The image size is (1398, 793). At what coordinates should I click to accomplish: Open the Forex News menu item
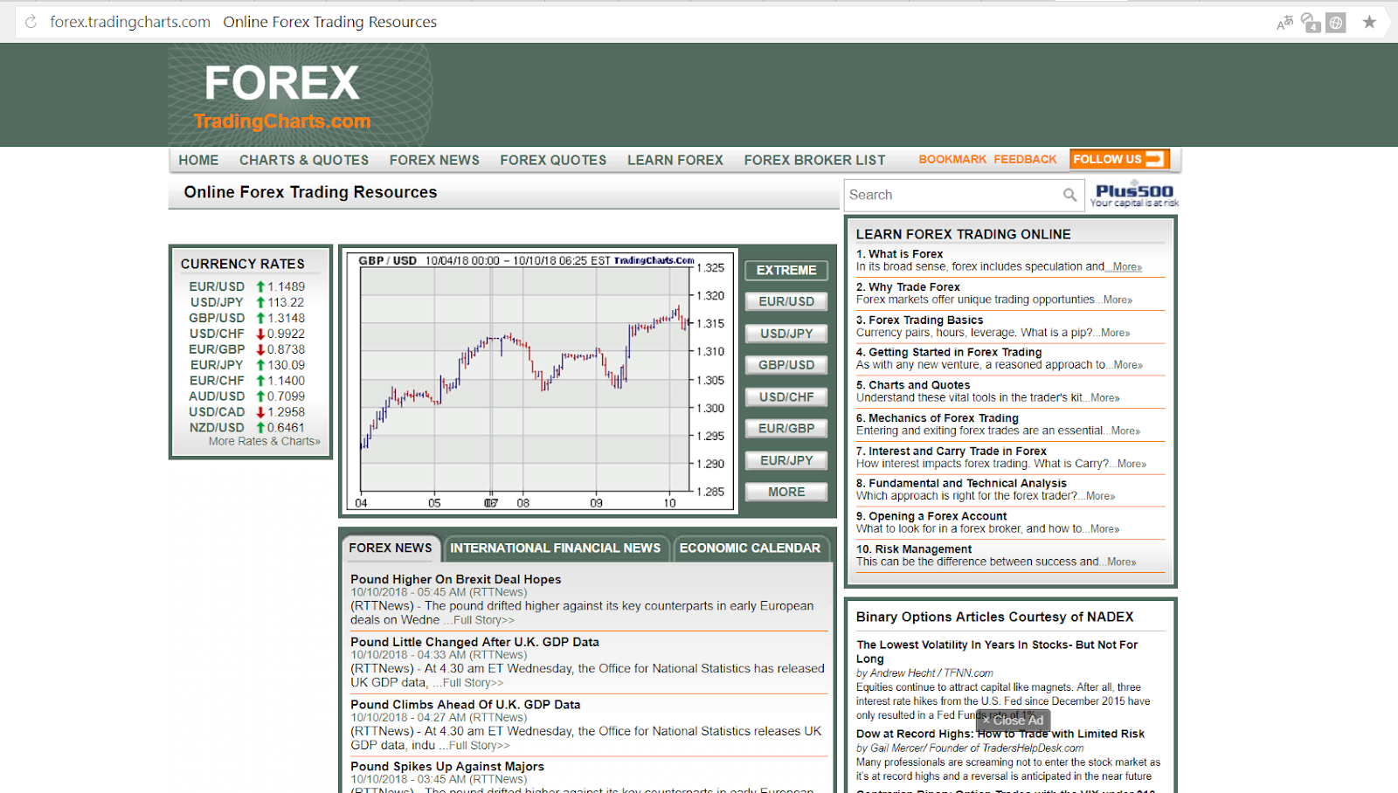click(x=434, y=160)
